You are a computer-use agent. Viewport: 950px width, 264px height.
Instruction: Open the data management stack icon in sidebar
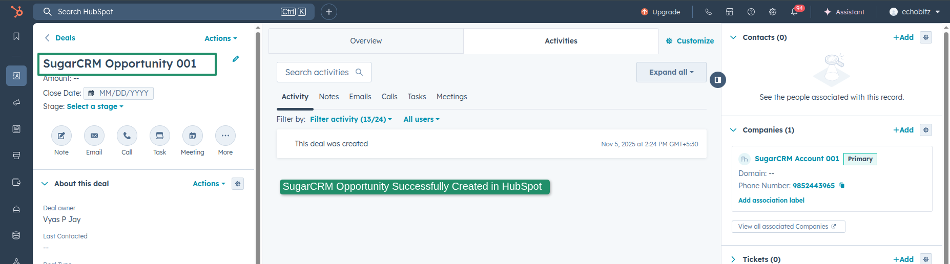point(16,235)
